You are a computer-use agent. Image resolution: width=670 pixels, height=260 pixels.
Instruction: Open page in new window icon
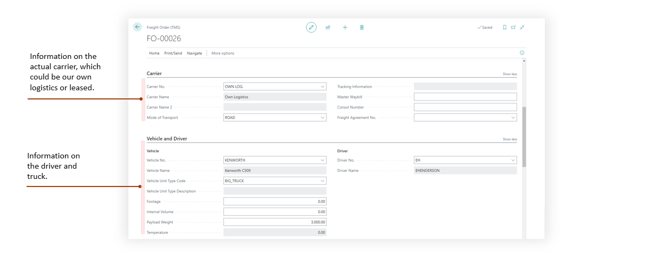point(513,27)
